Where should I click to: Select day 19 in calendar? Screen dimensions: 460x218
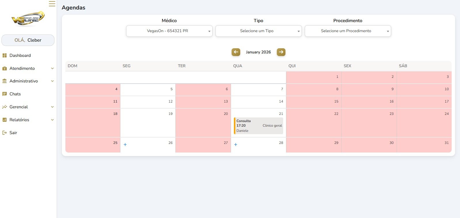tap(148, 123)
